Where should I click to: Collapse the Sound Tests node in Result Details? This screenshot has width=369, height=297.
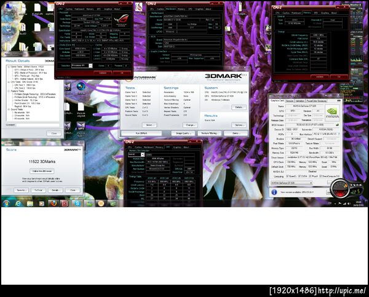(9, 109)
